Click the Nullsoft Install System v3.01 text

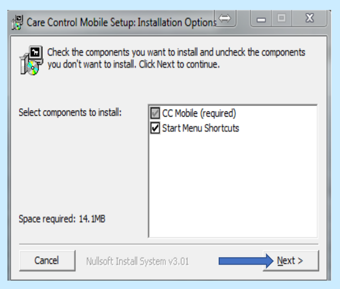pyautogui.click(x=137, y=261)
